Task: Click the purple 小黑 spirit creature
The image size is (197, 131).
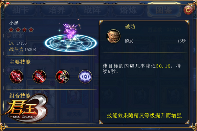Action: [70, 30]
